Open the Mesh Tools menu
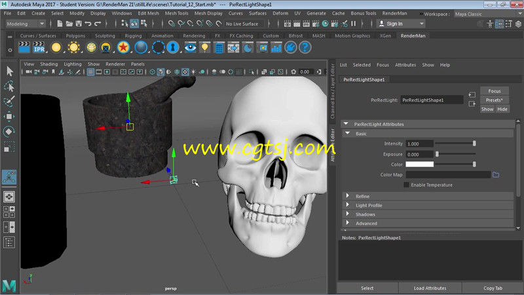The height and width of the screenshot is (295, 524). click(x=176, y=13)
